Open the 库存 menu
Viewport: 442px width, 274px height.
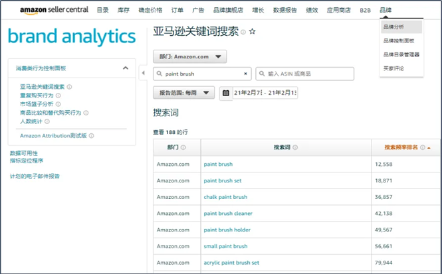pyautogui.click(x=124, y=10)
